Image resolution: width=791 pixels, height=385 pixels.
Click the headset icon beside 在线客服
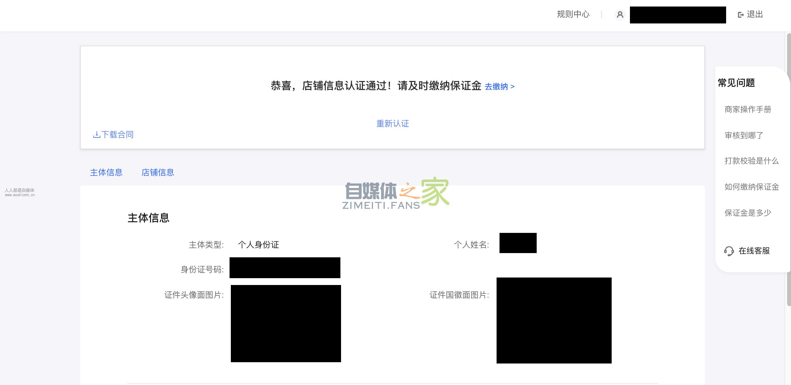729,251
